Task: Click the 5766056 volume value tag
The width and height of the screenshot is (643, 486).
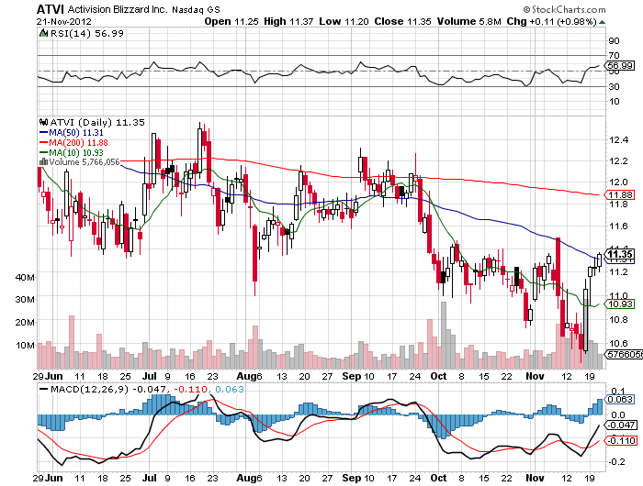Action: (x=624, y=354)
